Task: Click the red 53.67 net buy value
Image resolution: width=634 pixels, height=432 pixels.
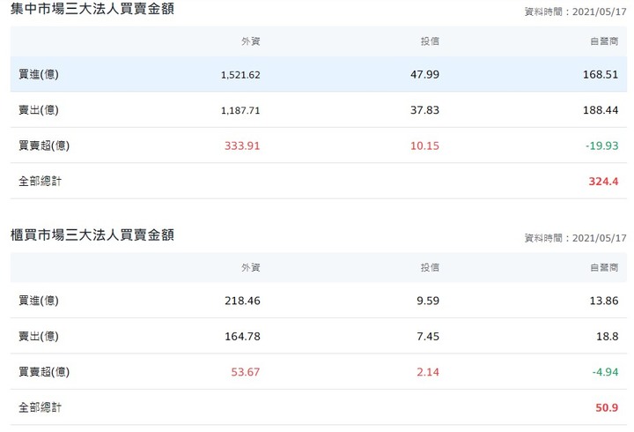Action: 246,372
